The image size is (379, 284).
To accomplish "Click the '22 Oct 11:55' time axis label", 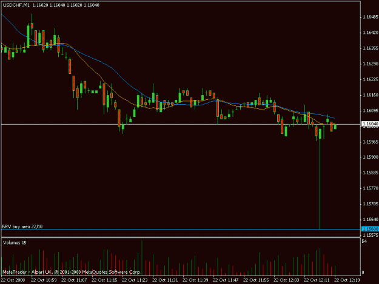I will point(256,280).
